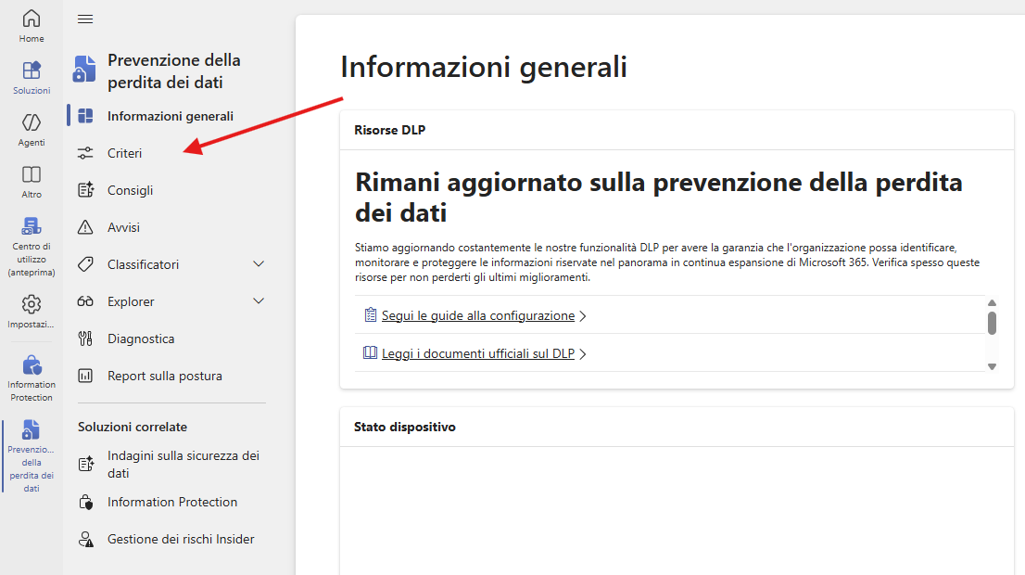Open link Leggi i documenti ufficiali sul DLP

coord(478,354)
